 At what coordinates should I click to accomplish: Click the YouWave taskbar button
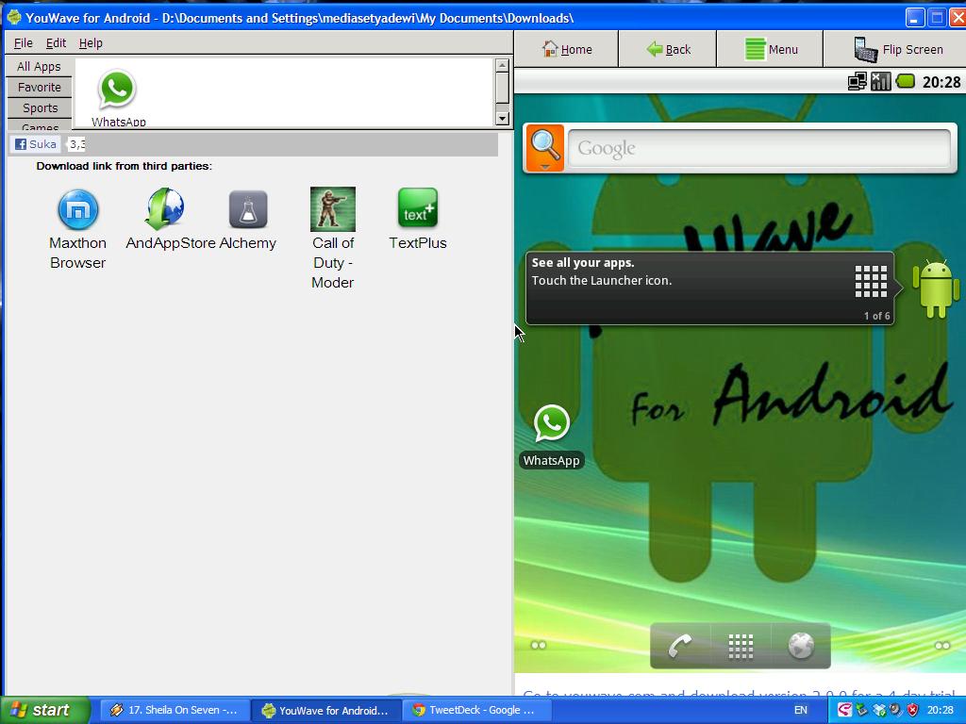tap(326, 711)
